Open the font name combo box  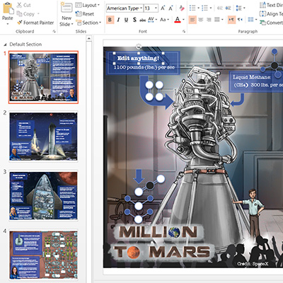pyautogui.click(x=125, y=8)
